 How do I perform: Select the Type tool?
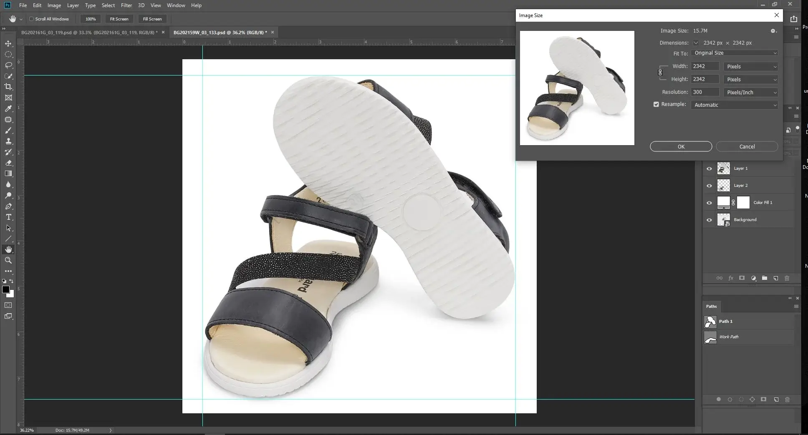tap(8, 217)
